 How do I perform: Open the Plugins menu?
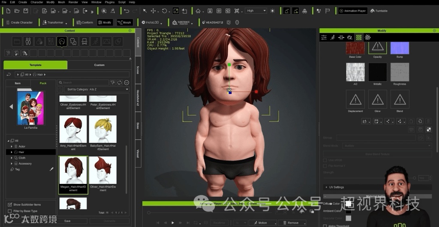(x=109, y=2)
